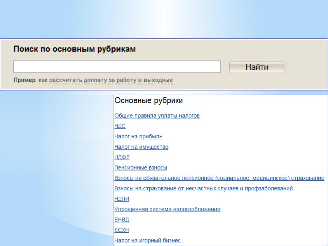Click the Найти button
The width and height of the screenshot is (328, 246).
pyautogui.click(x=257, y=67)
